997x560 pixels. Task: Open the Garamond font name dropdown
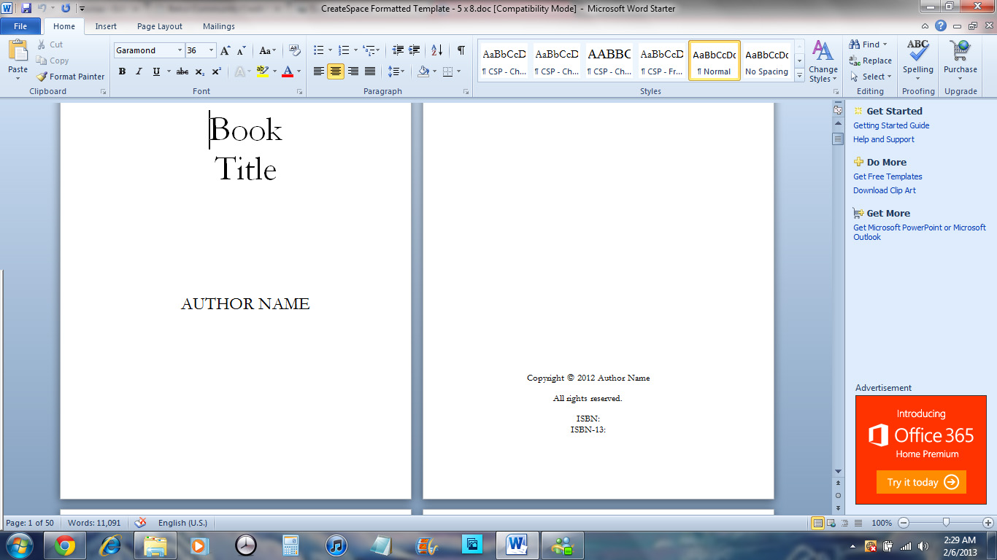[x=180, y=50]
